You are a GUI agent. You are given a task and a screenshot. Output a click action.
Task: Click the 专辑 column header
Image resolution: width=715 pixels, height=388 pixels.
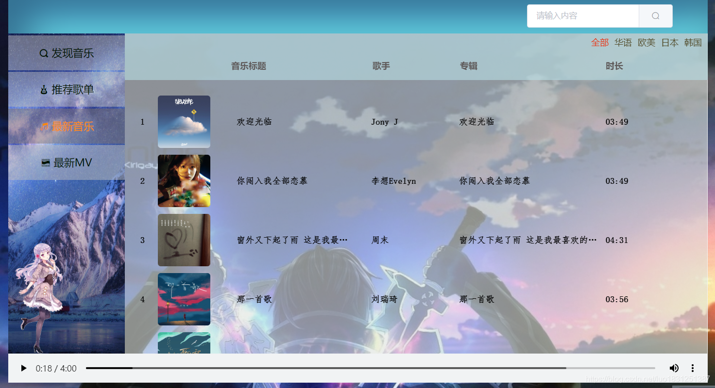pos(469,65)
